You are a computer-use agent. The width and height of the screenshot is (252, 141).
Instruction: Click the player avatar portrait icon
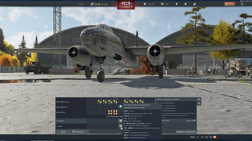pos(92,4)
